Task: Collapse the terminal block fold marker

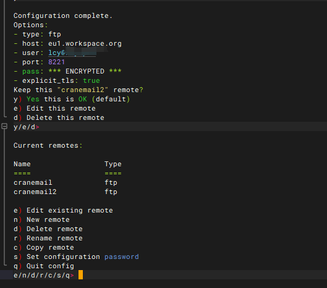Action: click(4, 126)
